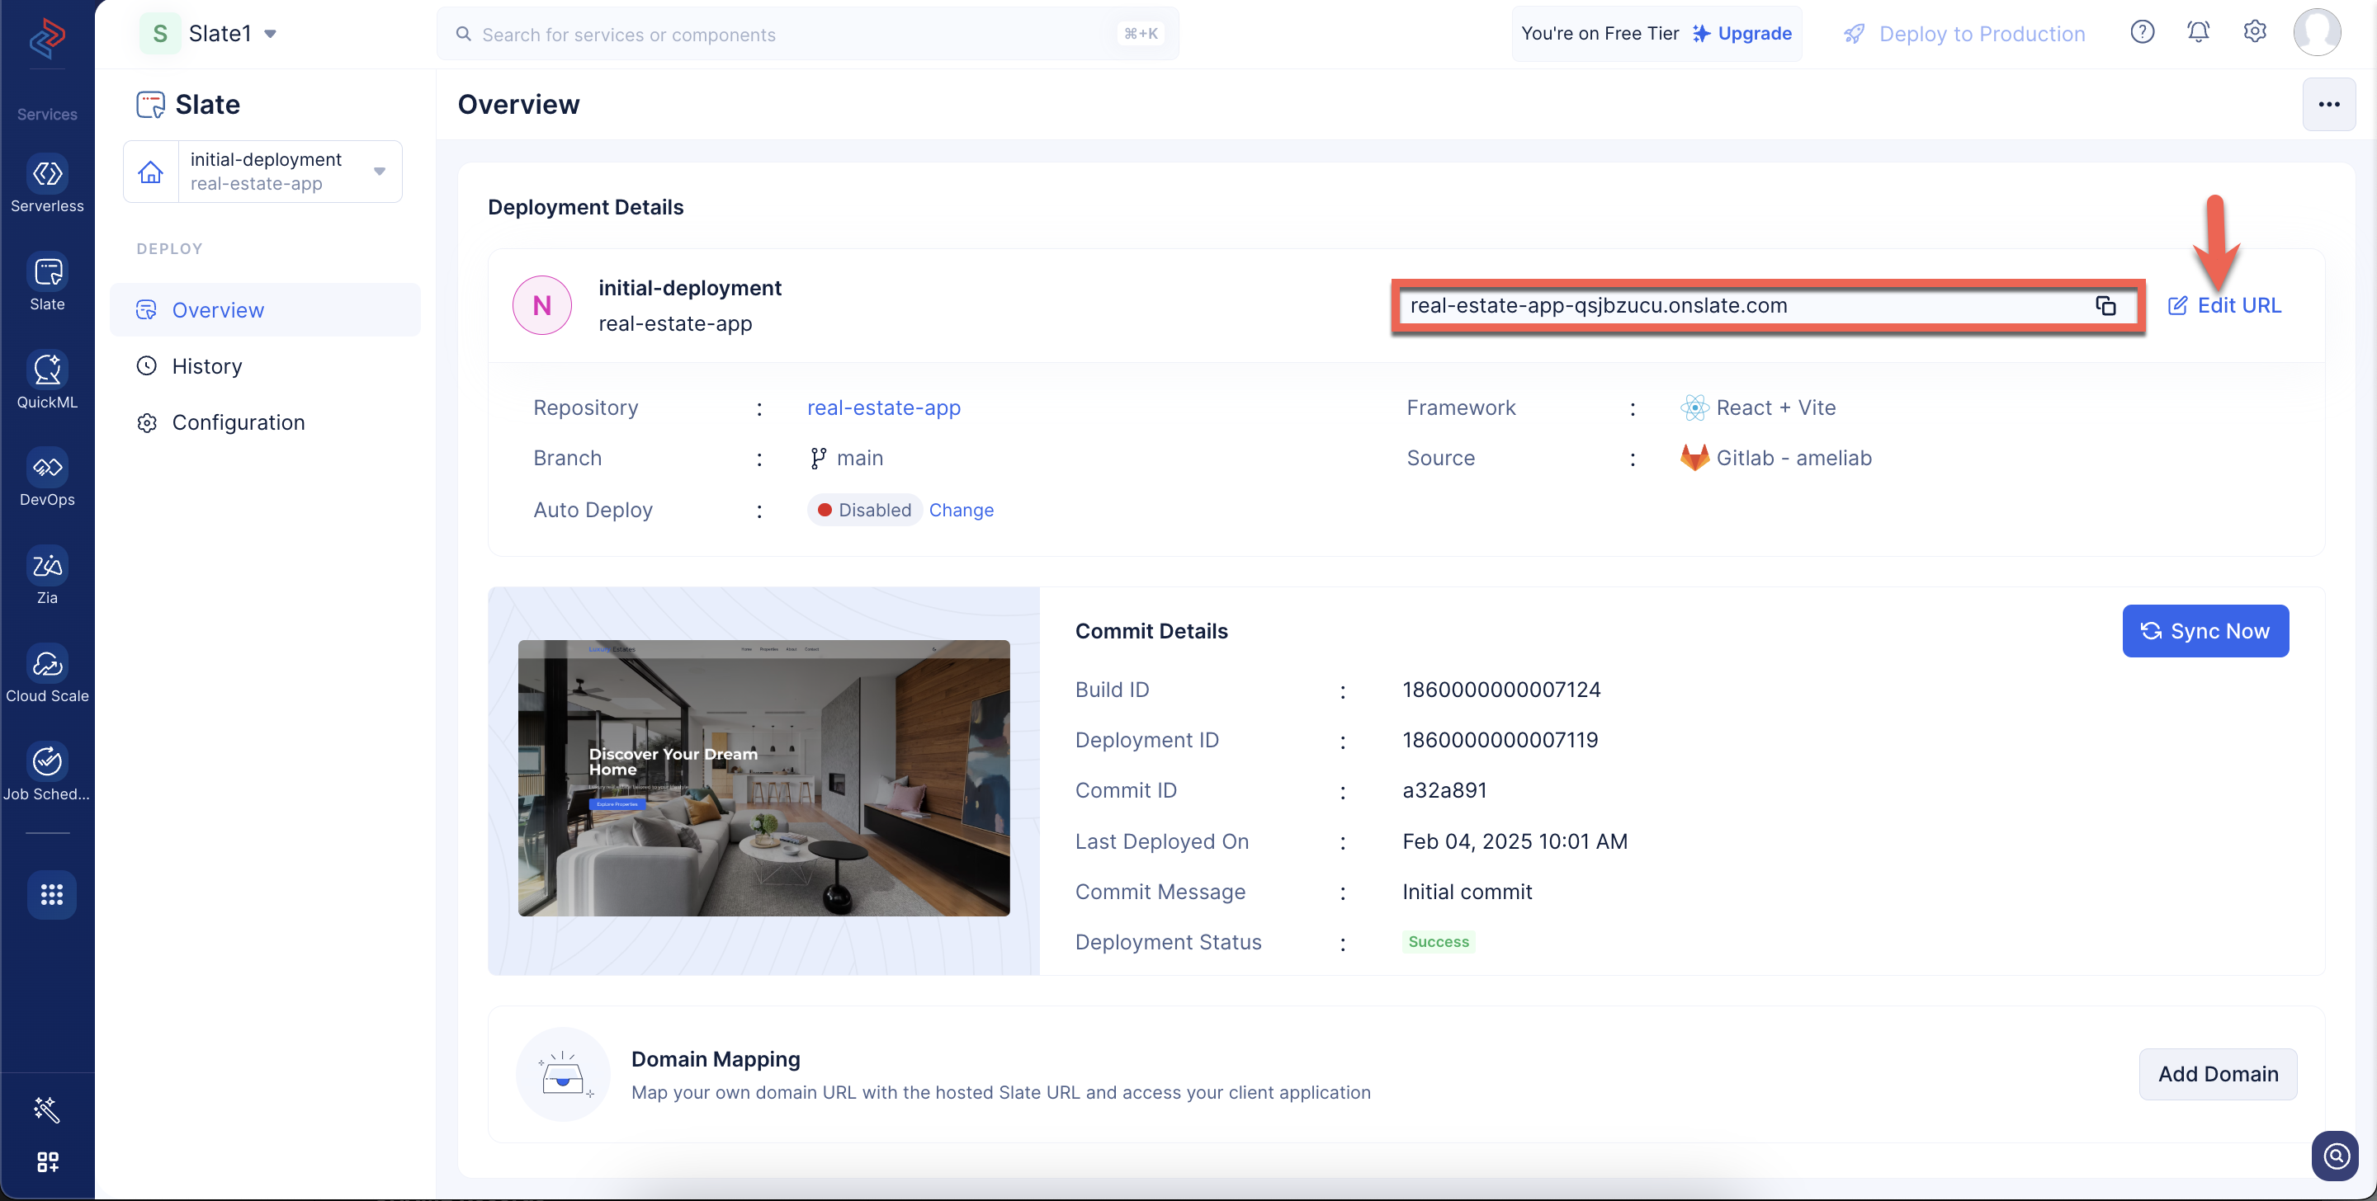Viewport: 2377px width, 1201px height.
Task: Click the Disabled auto deploy status badge
Action: 863,510
